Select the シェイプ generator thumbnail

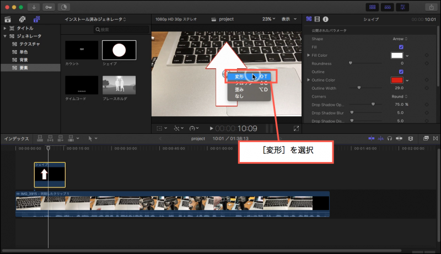pos(119,50)
